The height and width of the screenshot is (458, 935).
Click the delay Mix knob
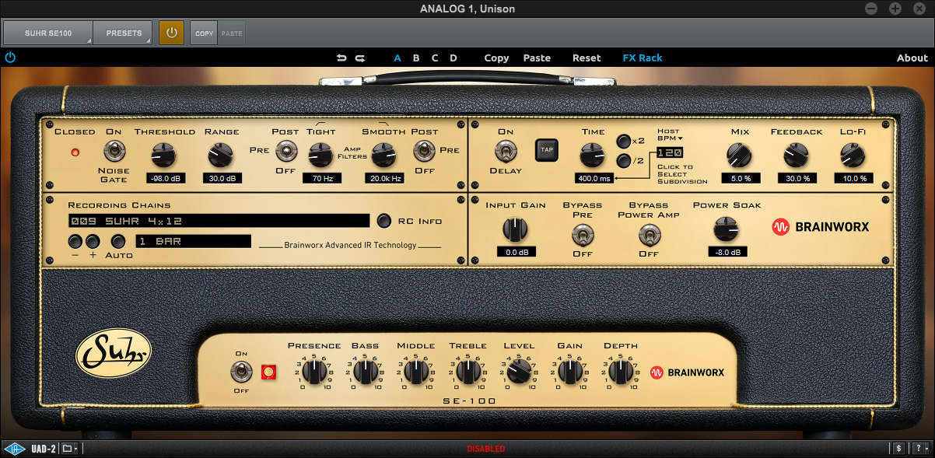(x=739, y=156)
